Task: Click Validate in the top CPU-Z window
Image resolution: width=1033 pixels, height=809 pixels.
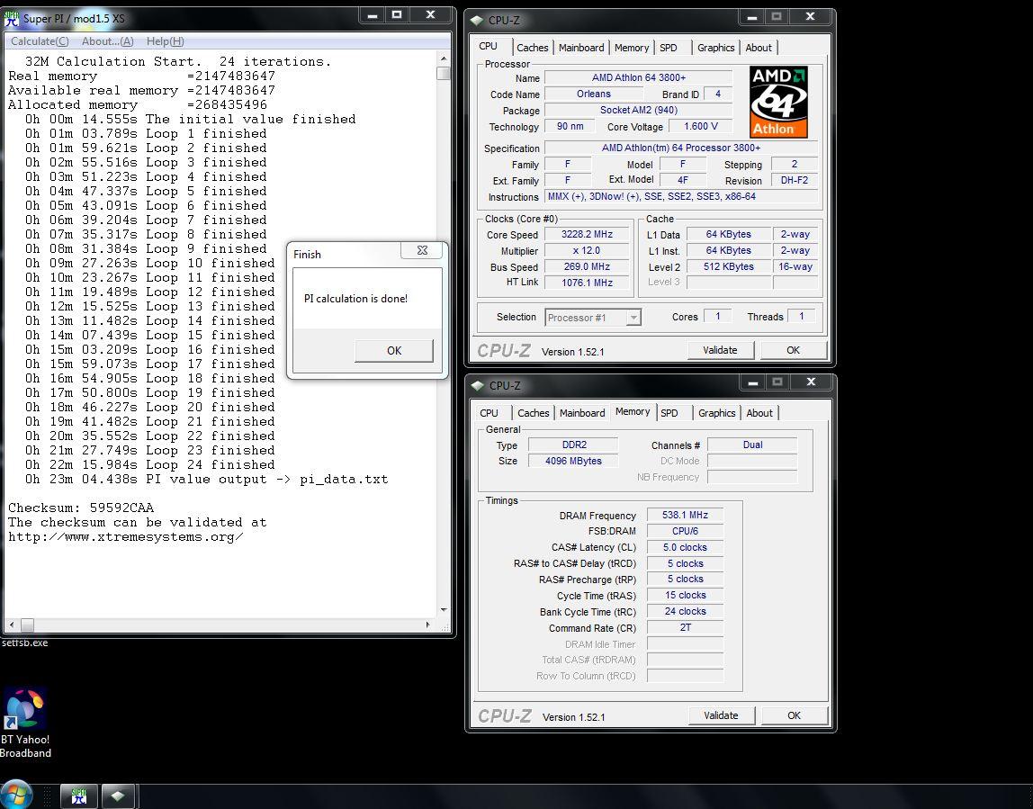Action: click(x=720, y=350)
